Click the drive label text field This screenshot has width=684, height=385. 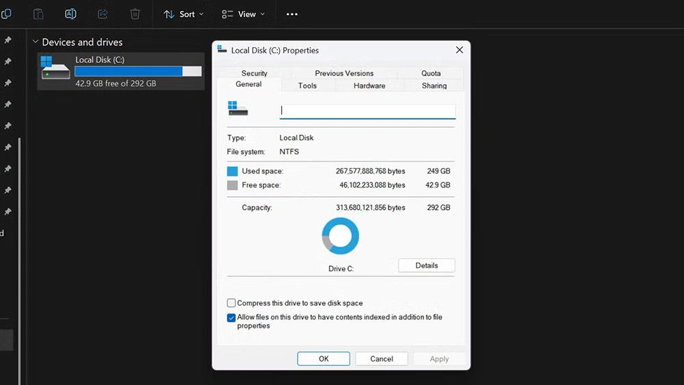(367, 111)
